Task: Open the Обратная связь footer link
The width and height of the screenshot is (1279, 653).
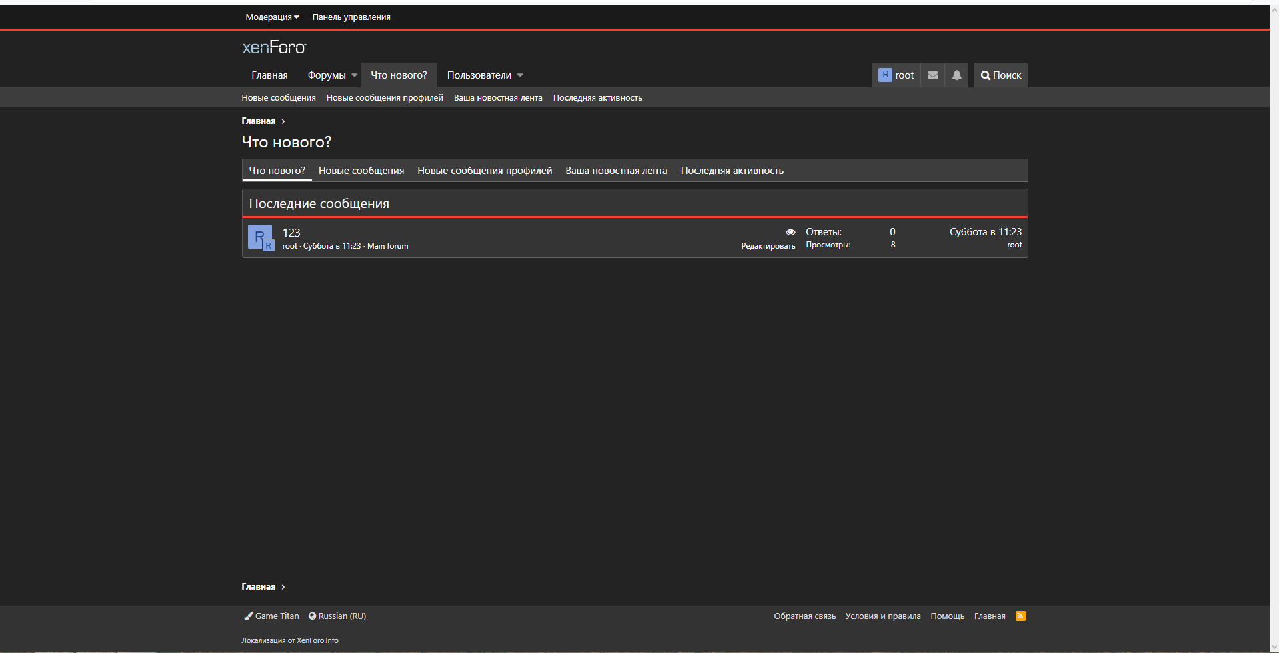Action: pyautogui.click(x=804, y=616)
